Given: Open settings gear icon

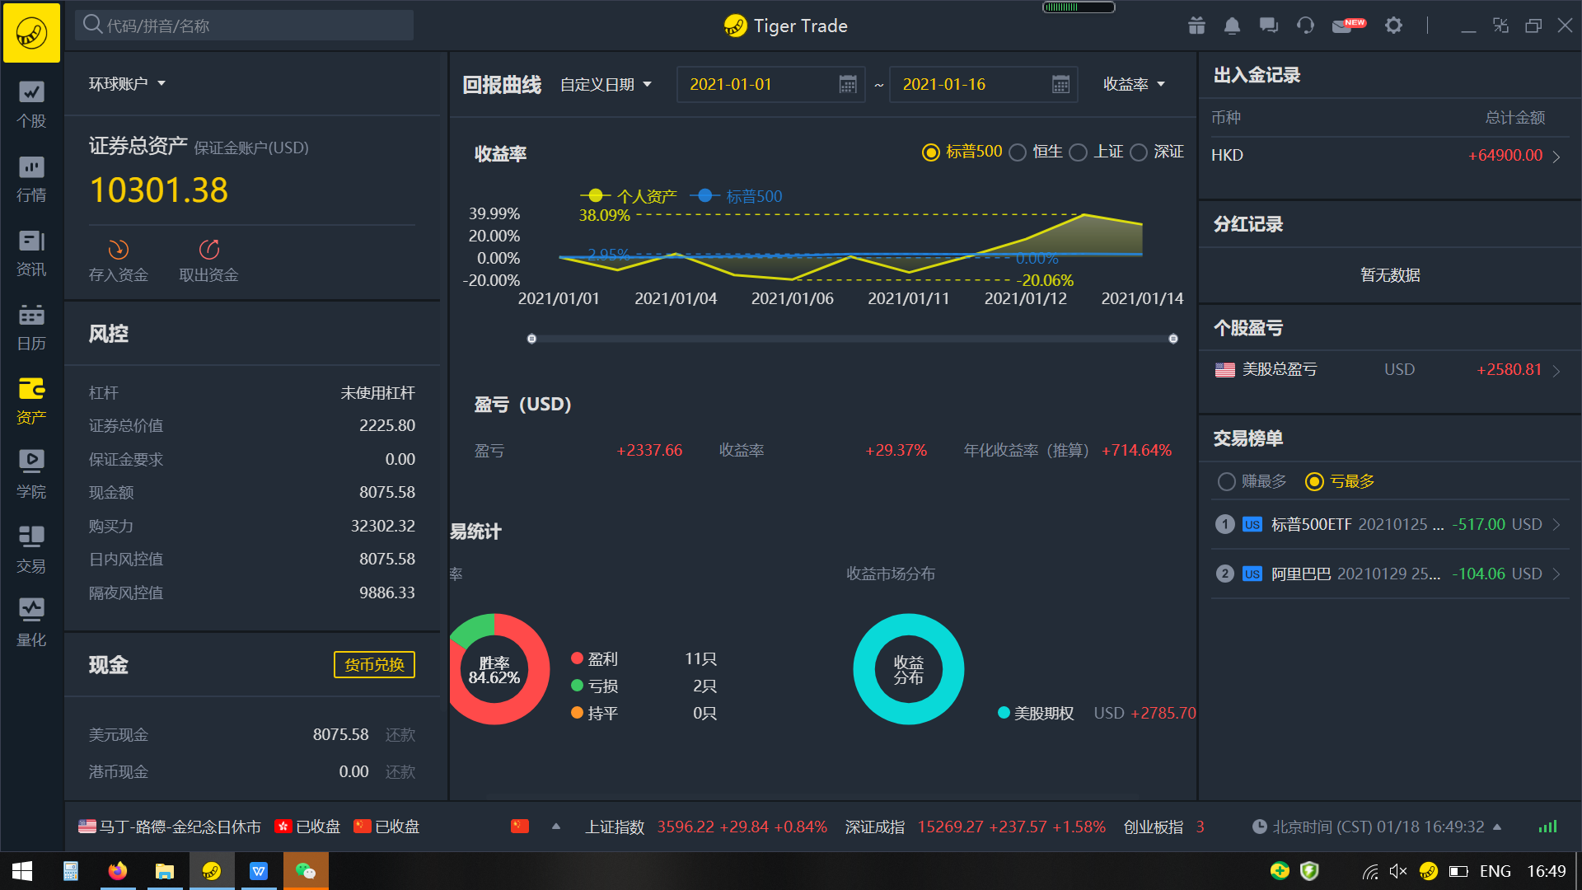Looking at the screenshot, I should click(x=1393, y=26).
